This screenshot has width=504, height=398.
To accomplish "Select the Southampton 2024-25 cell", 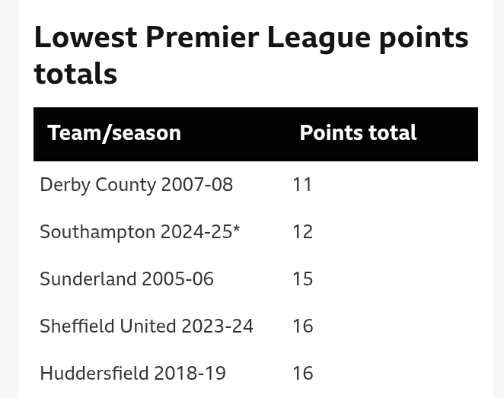I will [x=139, y=232].
